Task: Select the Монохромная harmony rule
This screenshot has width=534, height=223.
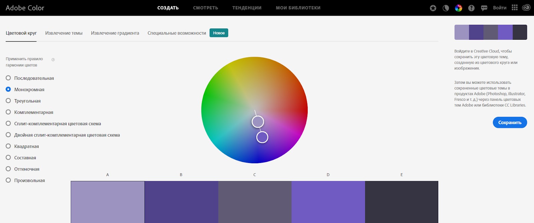Action: click(25, 89)
